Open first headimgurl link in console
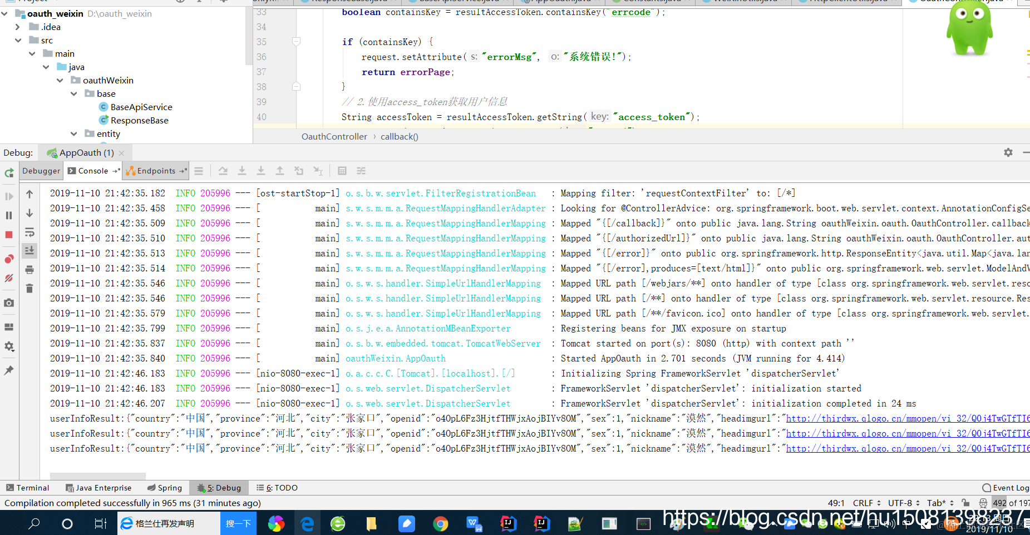This screenshot has height=535, width=1030. tap(908, 418)
